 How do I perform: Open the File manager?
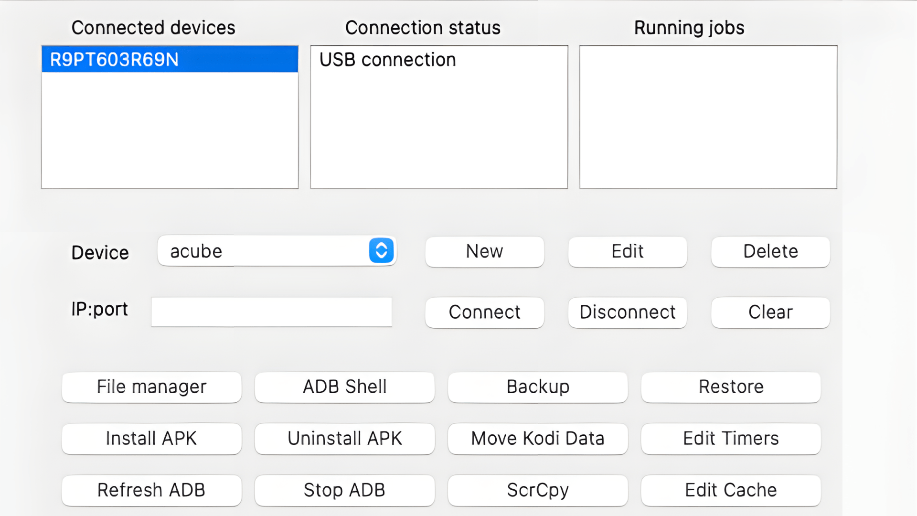(151, 387)
